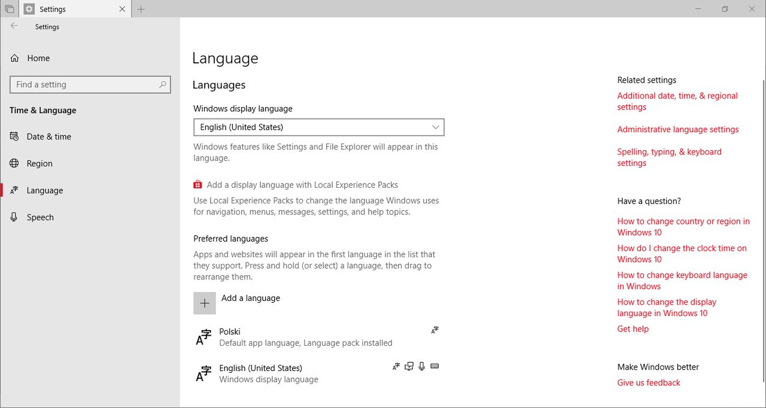Open How to change country or region link
Screen dimensions: 766x408
pos(683,227)
